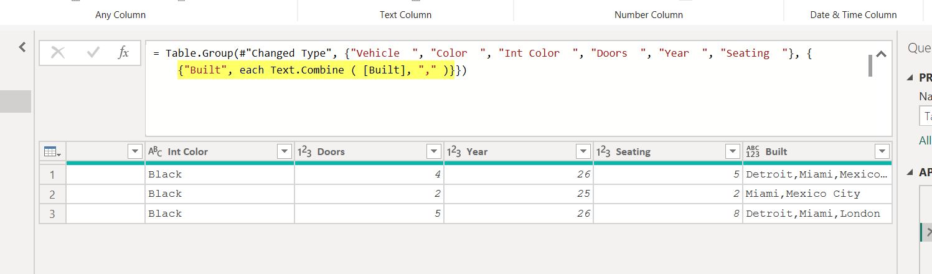
Task: Select the Int Color column header
Action: point(220,151)
